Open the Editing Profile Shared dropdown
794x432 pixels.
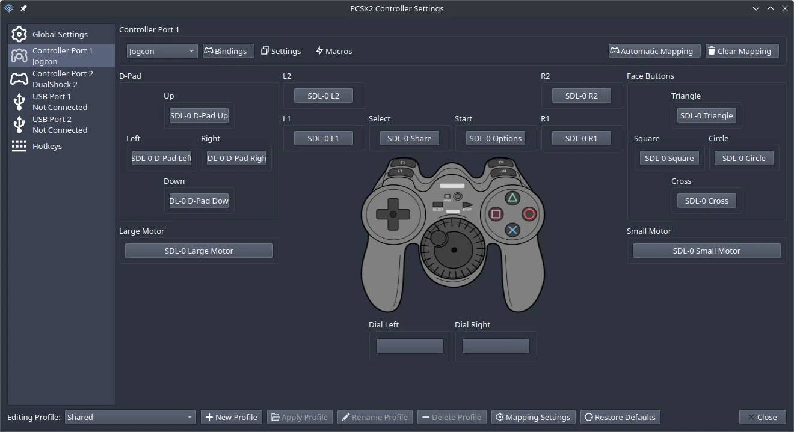tap(130, 417)
